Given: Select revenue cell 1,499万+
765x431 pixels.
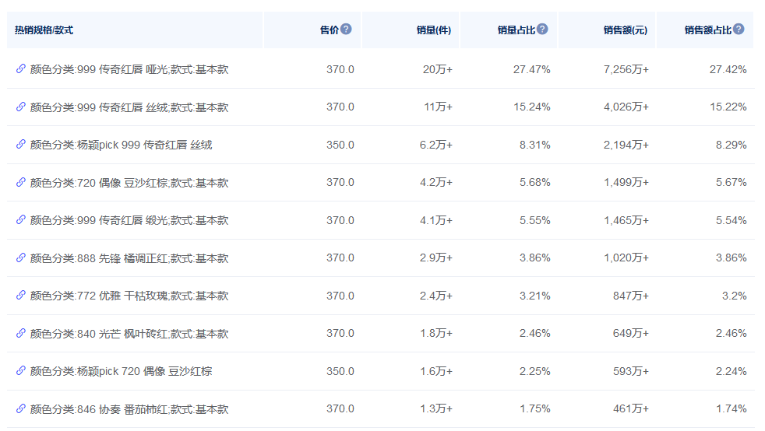Looking at the screenshot, I should pyautogui.click(x=626, y=183).
